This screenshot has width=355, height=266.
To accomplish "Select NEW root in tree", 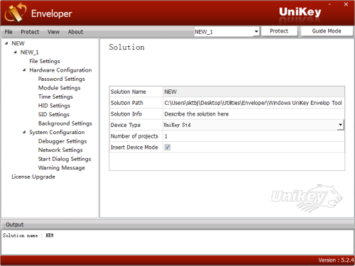I will click(18, 43).
